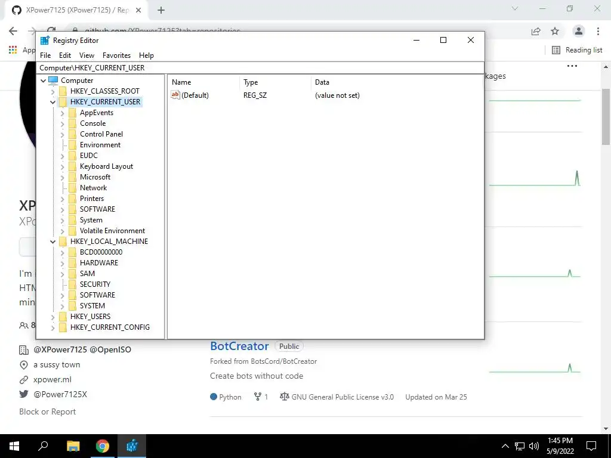Collapse the HKEY_LOCAL_MACHINE key
611x458 pixels.
53,242
